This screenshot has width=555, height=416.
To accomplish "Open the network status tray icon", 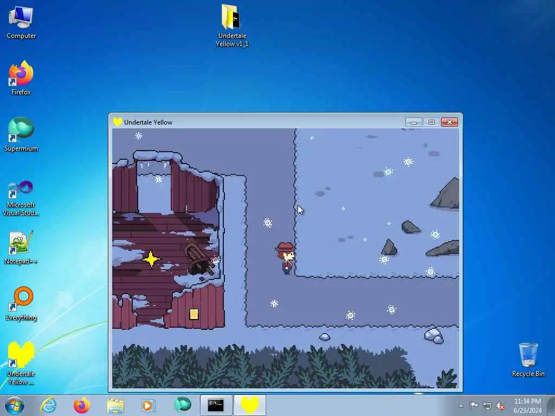I will (487, 406).
